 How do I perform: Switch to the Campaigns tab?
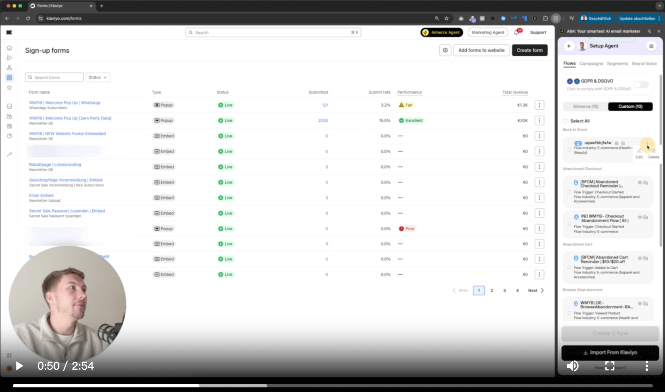click(x=591, y=64)
